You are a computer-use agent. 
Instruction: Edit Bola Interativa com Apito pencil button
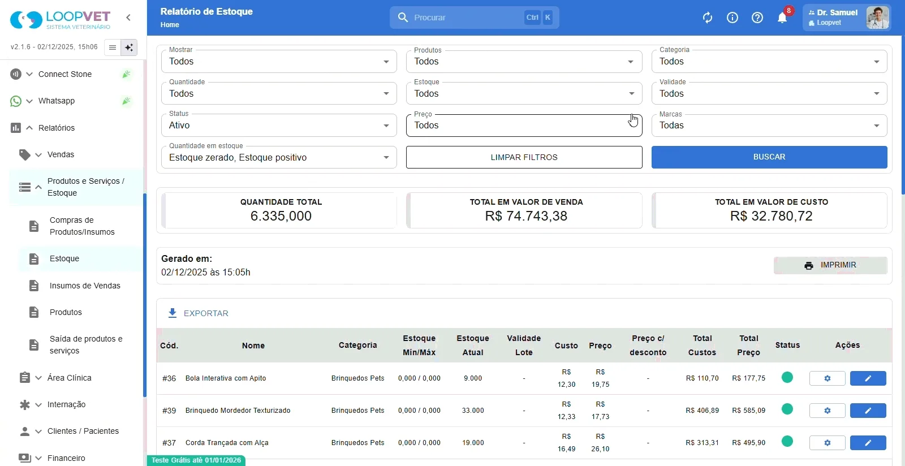pyautogui.click(x=868, y=378)
